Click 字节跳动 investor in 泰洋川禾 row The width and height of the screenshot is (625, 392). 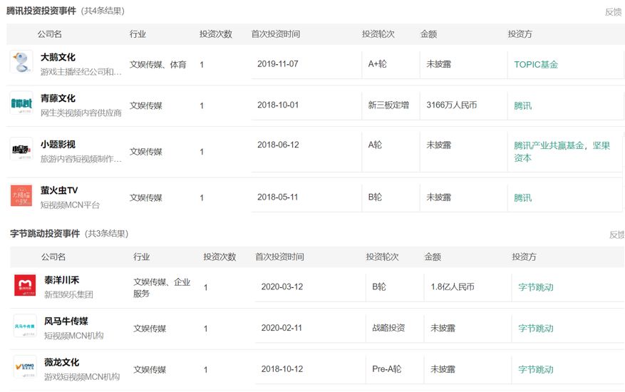(536, 287)
